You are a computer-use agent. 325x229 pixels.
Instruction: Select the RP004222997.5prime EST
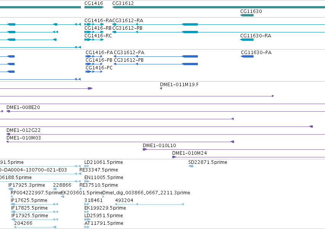click(11, 197)
